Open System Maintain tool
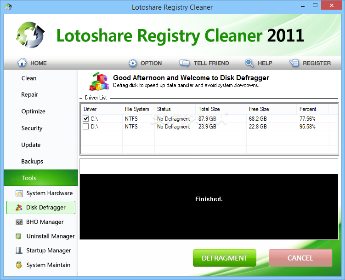The height and width of the screenshot is (280, 345). (48, 265)
